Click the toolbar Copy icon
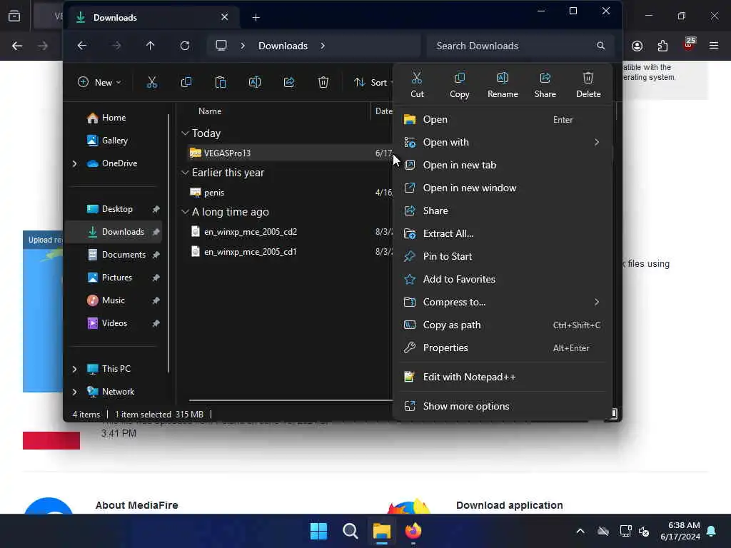 [186, 83]
